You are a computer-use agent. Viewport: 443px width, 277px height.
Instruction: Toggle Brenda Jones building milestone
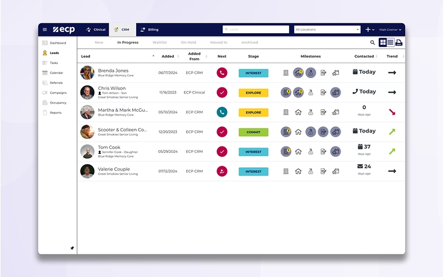click(286, 73)
